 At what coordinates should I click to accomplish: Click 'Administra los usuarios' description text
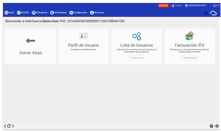point(137,51)
